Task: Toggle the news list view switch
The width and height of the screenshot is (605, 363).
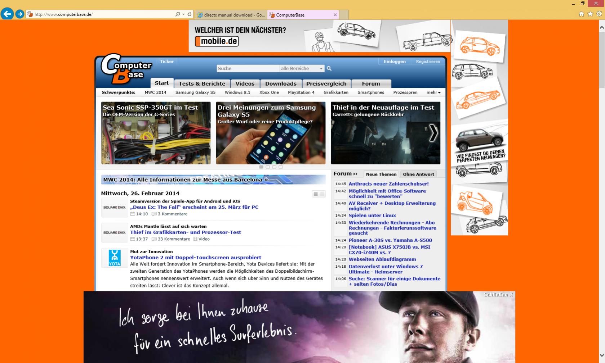Action: pos(319,194)
